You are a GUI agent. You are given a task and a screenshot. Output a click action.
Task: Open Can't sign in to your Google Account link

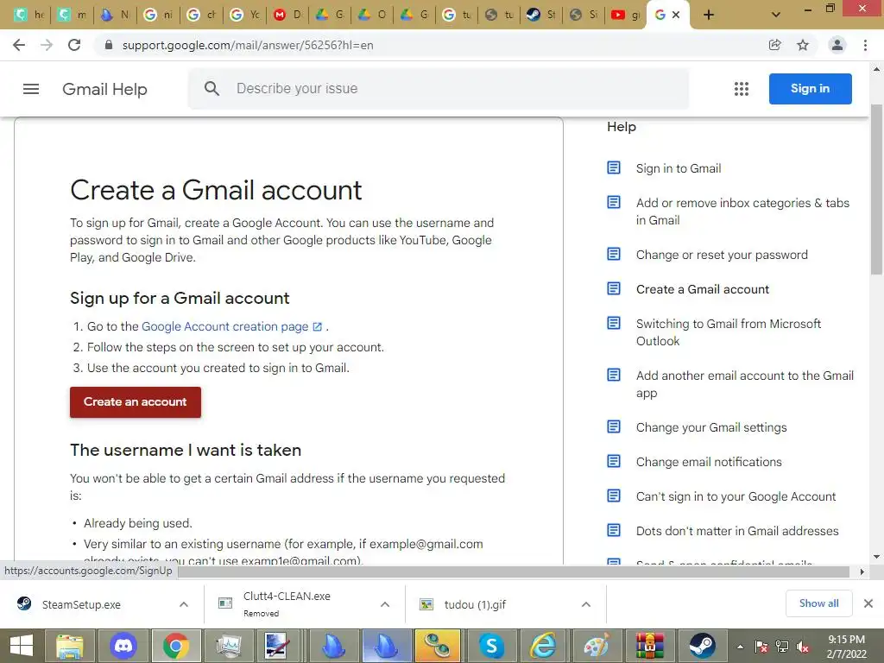click(736, 496)
